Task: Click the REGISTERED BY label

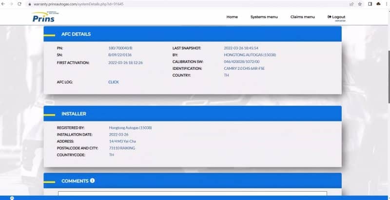Action: pos(71,128)
